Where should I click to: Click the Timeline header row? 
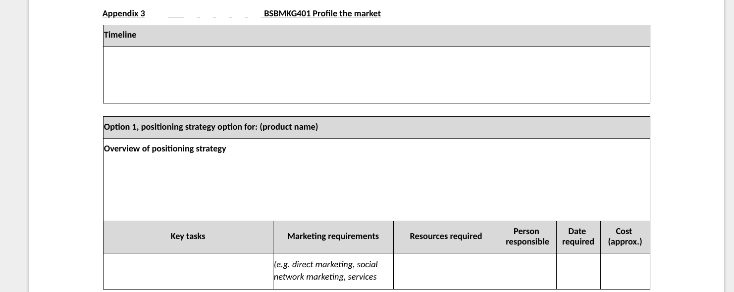(x=376, y=35)
